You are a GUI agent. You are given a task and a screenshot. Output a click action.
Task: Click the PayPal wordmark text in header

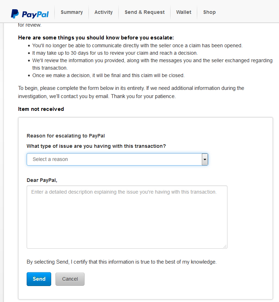click(35, 14)
